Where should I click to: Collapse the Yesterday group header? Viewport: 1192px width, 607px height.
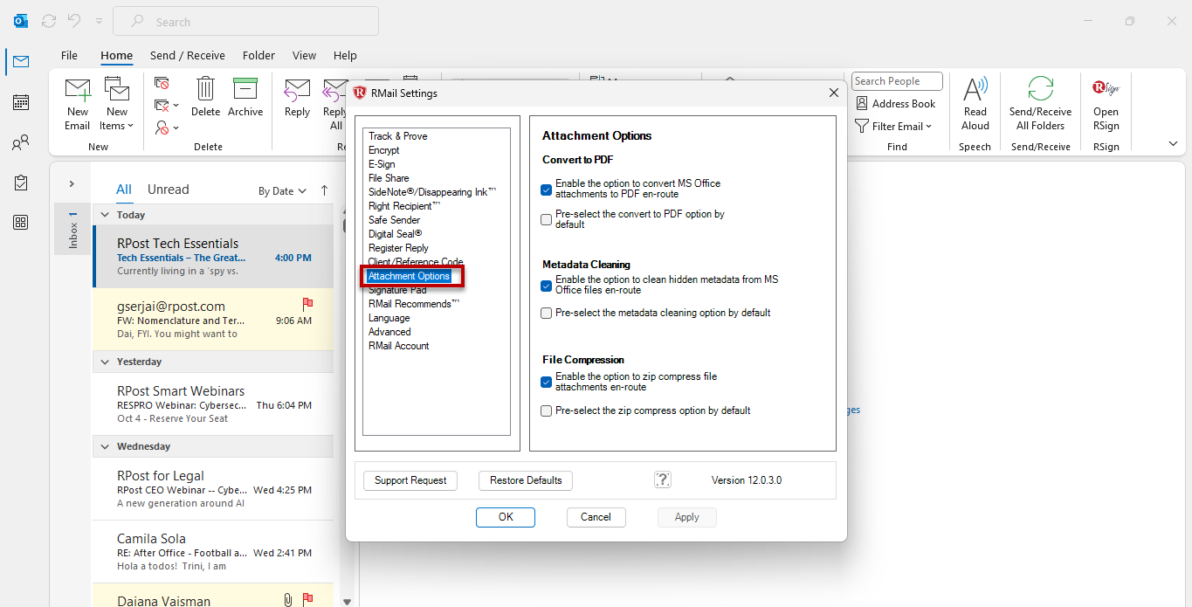[104, 362]
